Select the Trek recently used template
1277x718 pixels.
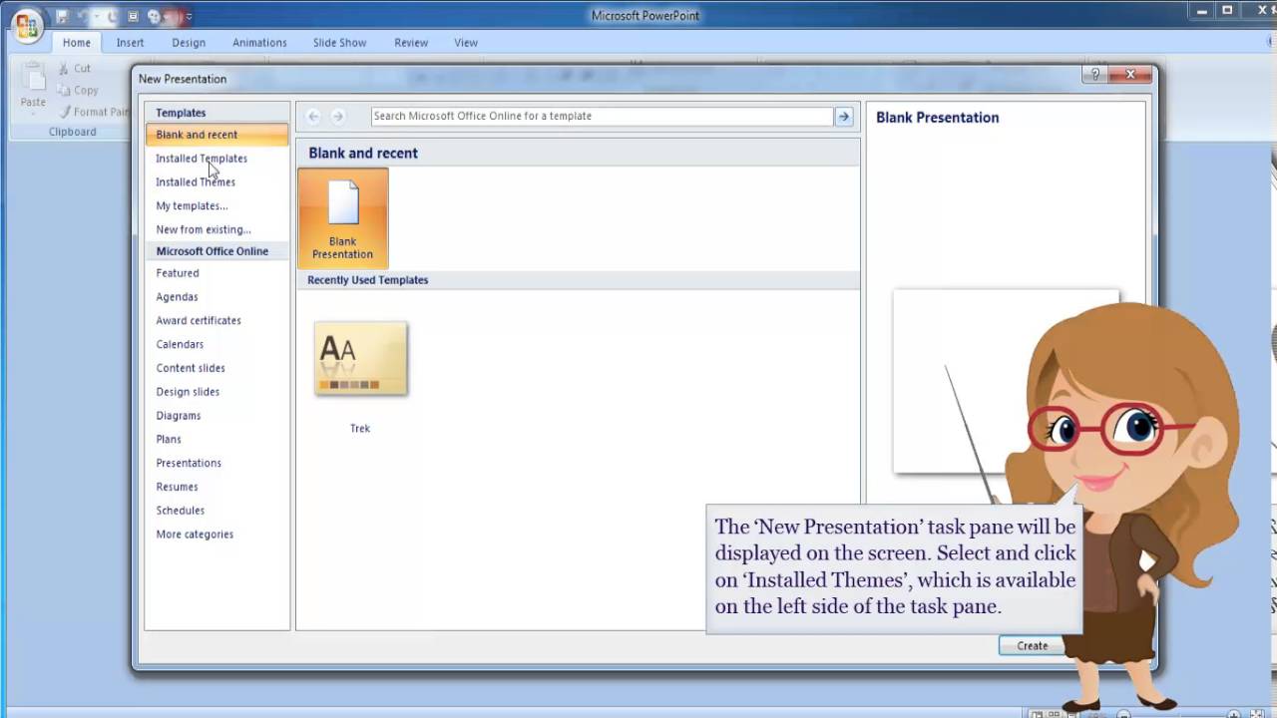click(x=360, y=359)
